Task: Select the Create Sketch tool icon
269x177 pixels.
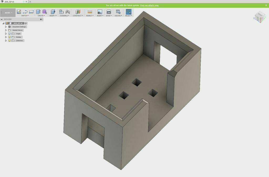Action: click(19, 12)
